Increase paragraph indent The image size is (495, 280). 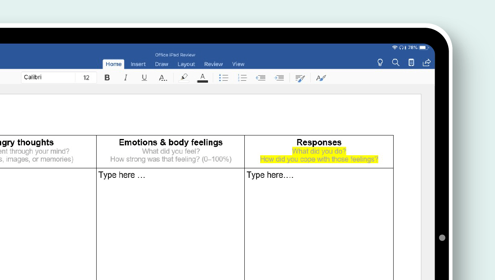tap(279, 78)
